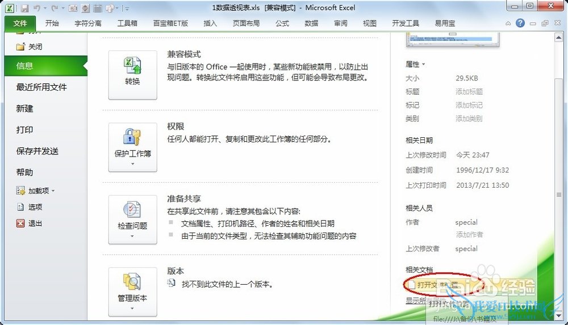Image resolution: width=568 pixels, height=325 pixels.
Task: Open the 文件 (File) tab
Action: [x=20, y=23]
